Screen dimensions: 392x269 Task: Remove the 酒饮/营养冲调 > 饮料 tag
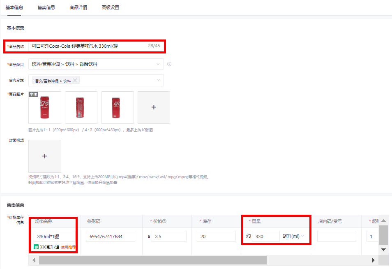pos(75,80)
